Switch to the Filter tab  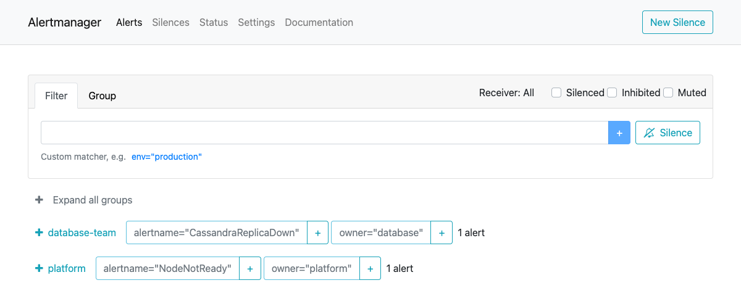point(56,96)
